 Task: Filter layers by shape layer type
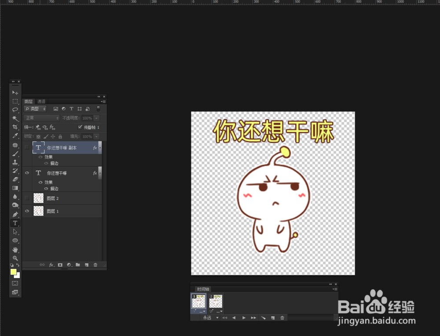[x=79, y=109]
